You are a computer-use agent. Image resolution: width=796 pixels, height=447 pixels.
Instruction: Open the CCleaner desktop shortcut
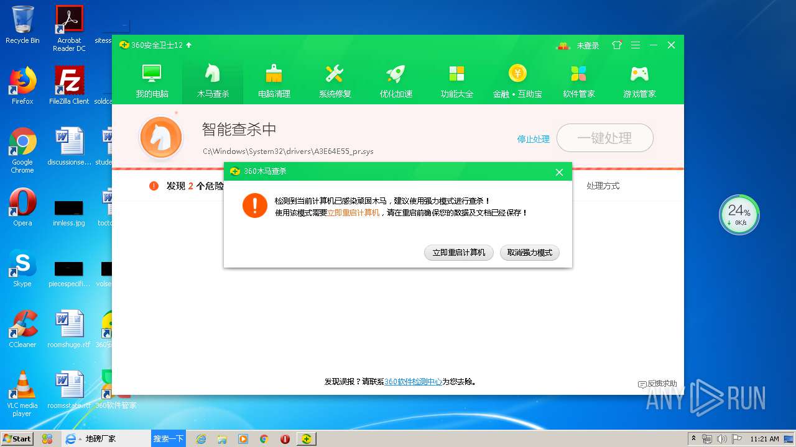22,328
